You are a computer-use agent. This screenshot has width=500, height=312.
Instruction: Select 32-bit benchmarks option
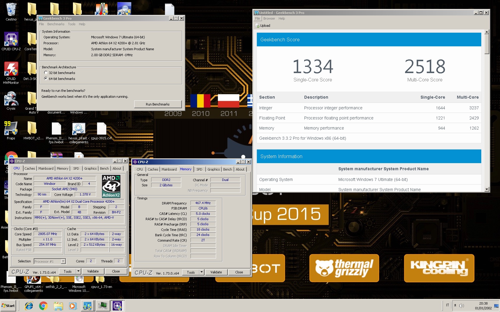(x=46, y=73)
